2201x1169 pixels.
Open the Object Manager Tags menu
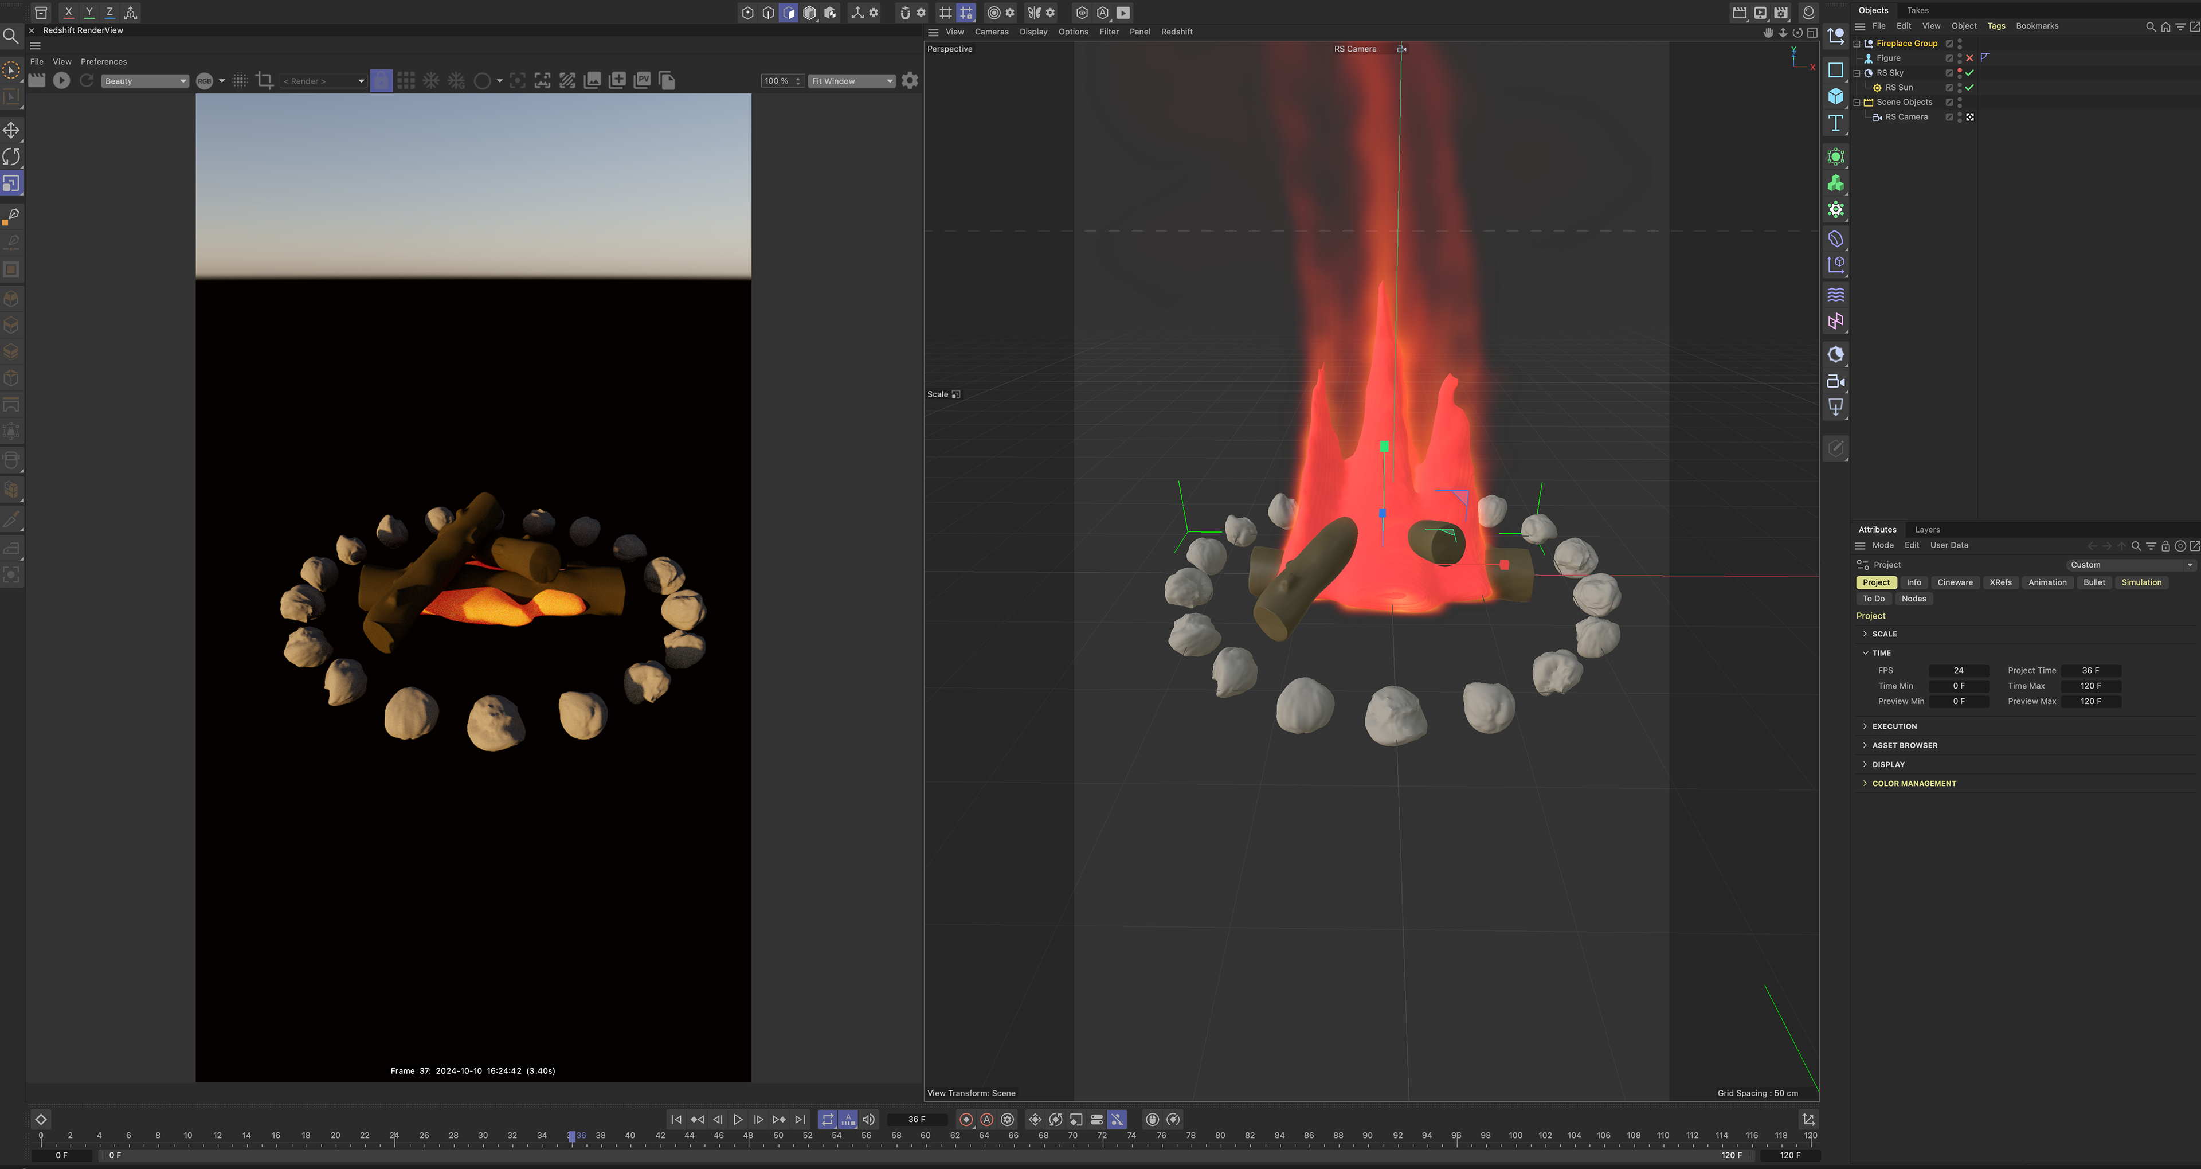1996,26
